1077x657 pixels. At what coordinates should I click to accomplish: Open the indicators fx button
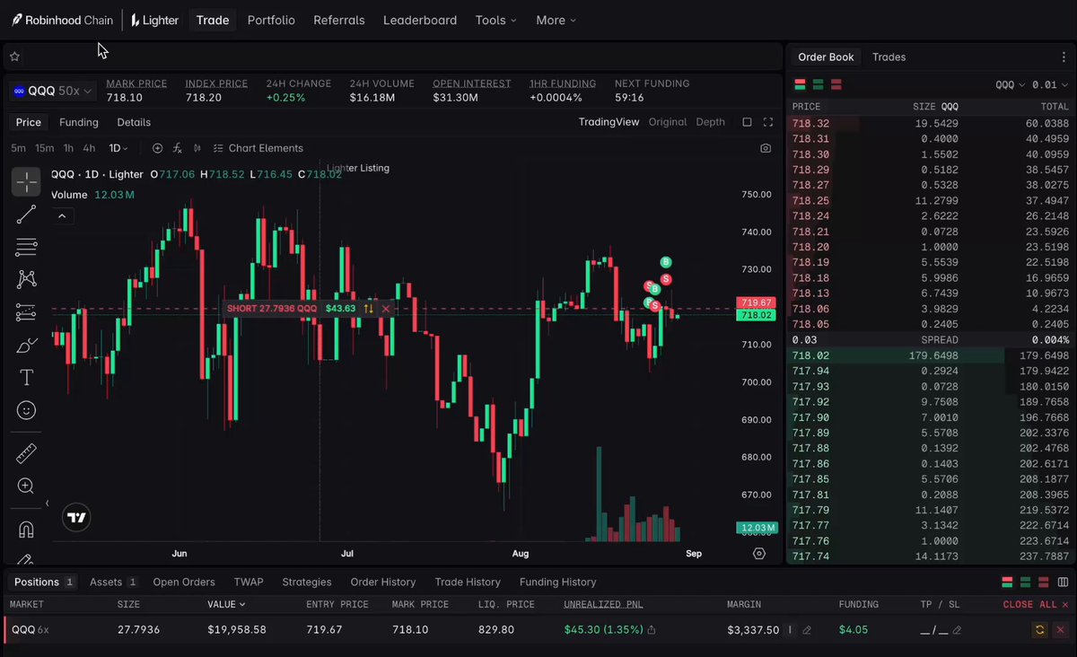point(178,148)
